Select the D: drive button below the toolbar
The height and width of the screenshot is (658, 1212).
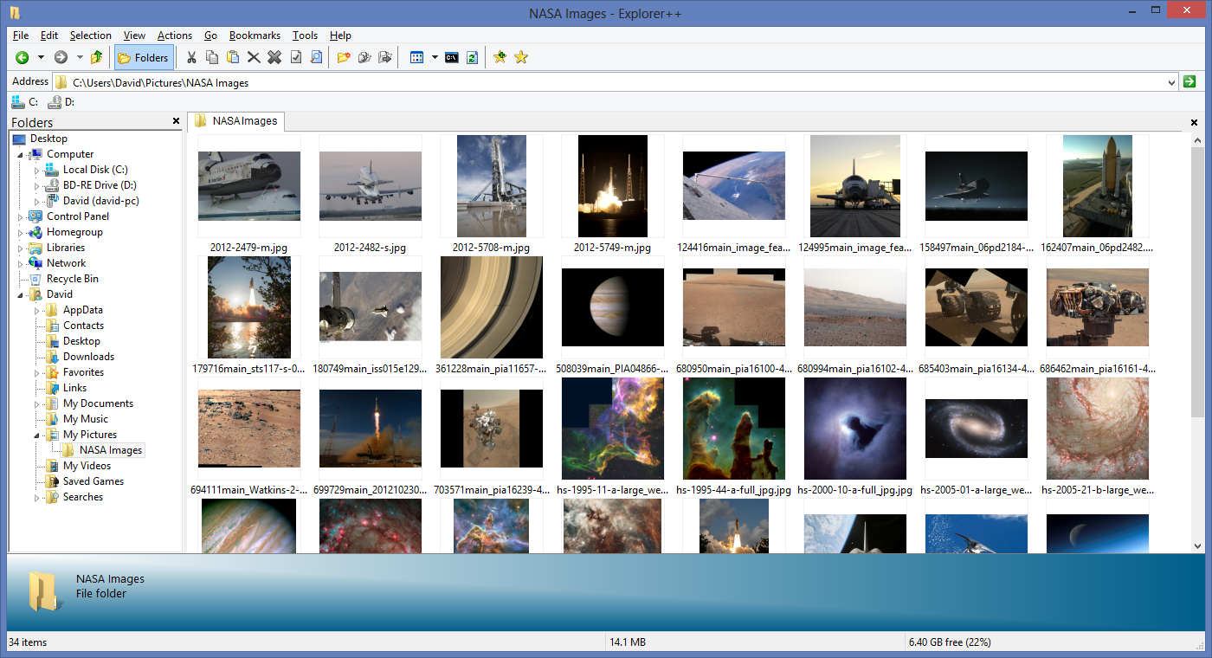pos(59,101)
